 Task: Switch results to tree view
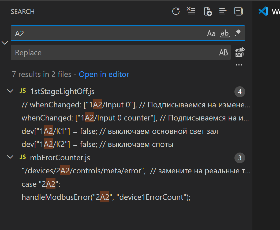click(x=223, y=11)
